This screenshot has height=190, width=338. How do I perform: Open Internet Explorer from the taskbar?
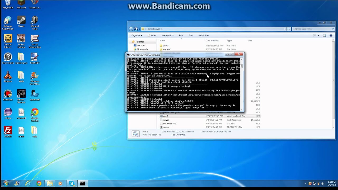(x=28, y=183)
